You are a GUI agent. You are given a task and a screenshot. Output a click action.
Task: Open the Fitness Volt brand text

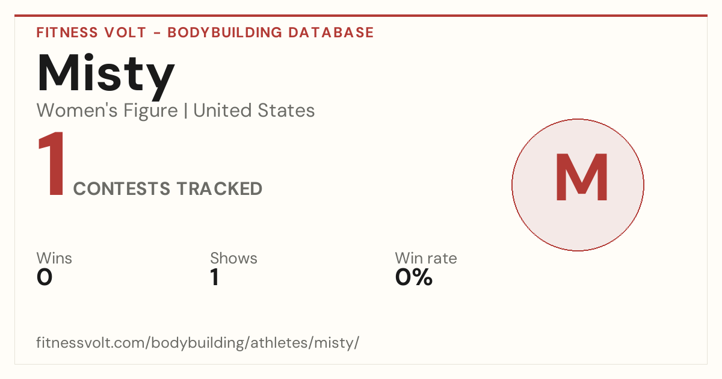[x=91, y=32]
